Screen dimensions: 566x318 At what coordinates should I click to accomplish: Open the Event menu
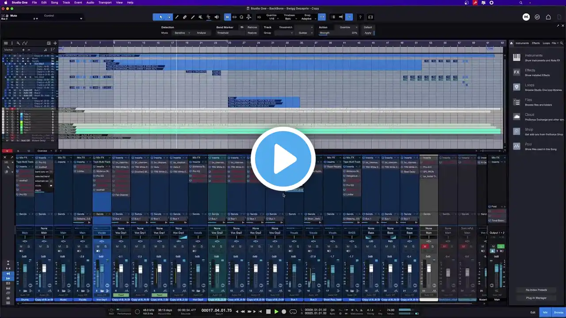coord(78,2)
